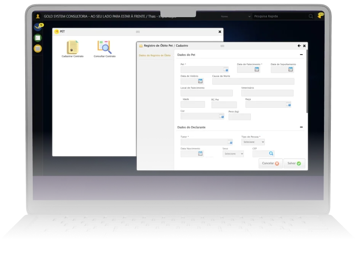The height and width of the screenshot is (261, 356).
Task: Open the Raça lookup selector
Action: (288, 104)
